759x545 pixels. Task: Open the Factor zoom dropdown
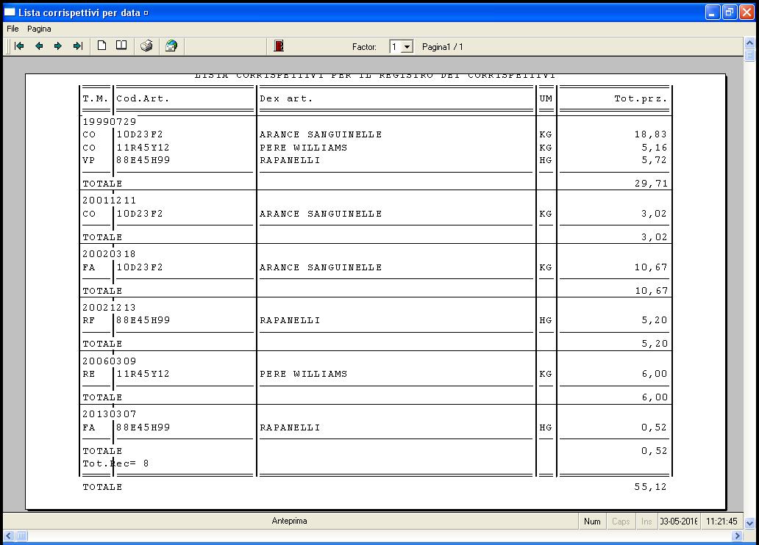(407, 47)
